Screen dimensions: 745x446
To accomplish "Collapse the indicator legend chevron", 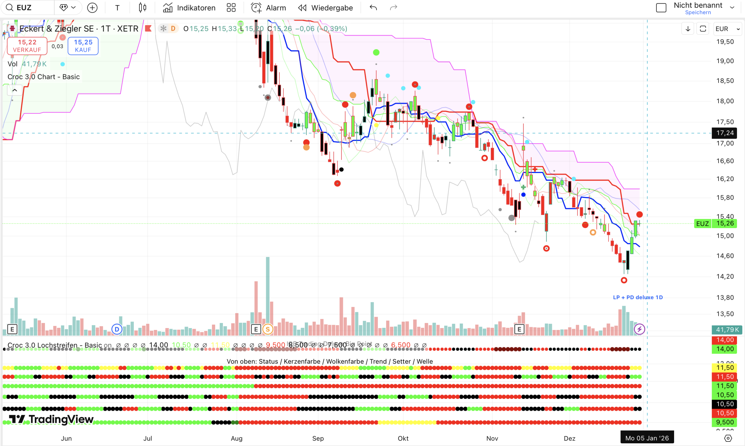I will pos(14,90).
